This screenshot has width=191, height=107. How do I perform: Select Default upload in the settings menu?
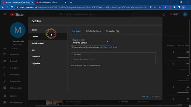point(48,43)
